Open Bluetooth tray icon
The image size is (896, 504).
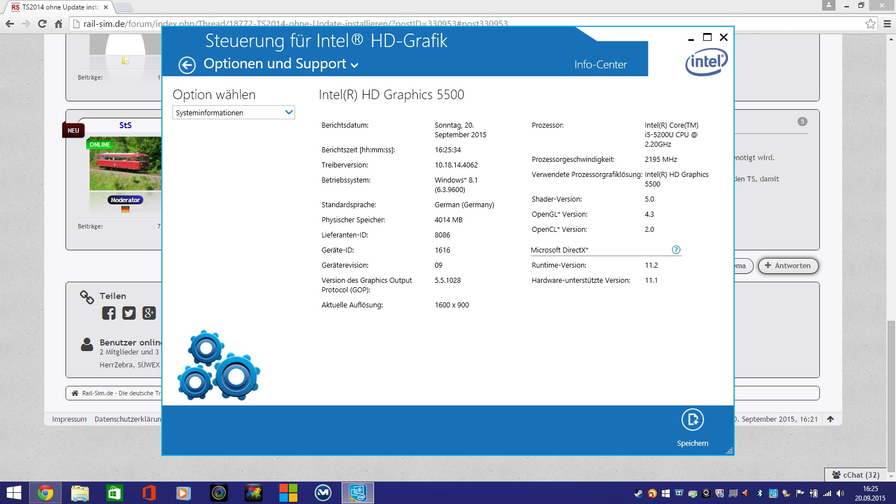(760, 493)
